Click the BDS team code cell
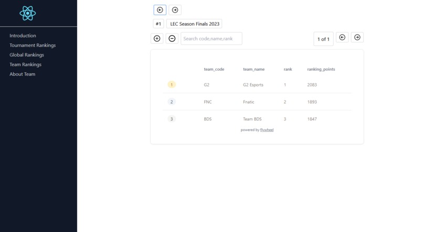The width and height of the screenshot is (423, 232). click(208, 119)
